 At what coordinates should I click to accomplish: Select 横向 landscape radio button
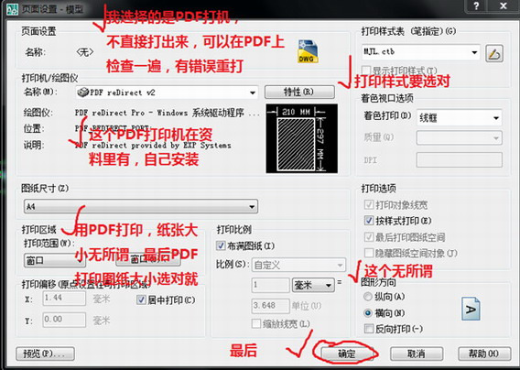367,312
